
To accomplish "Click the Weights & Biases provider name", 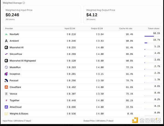I will tap(19, 114).
